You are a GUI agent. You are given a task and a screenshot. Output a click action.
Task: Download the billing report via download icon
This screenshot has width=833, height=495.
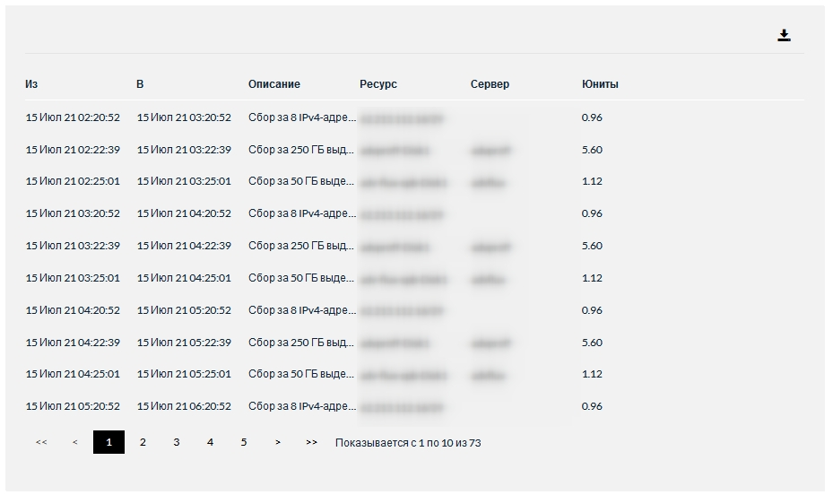(x=784, y=36)
